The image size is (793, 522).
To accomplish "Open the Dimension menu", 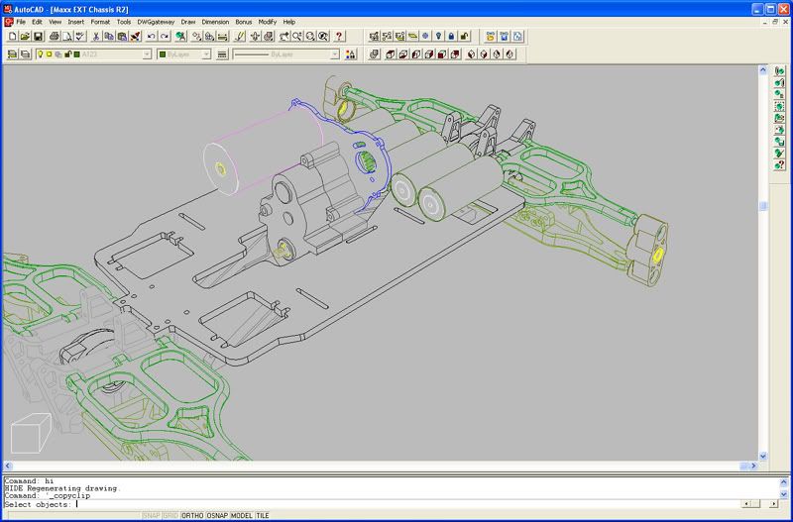I will (x=215, y=21).
